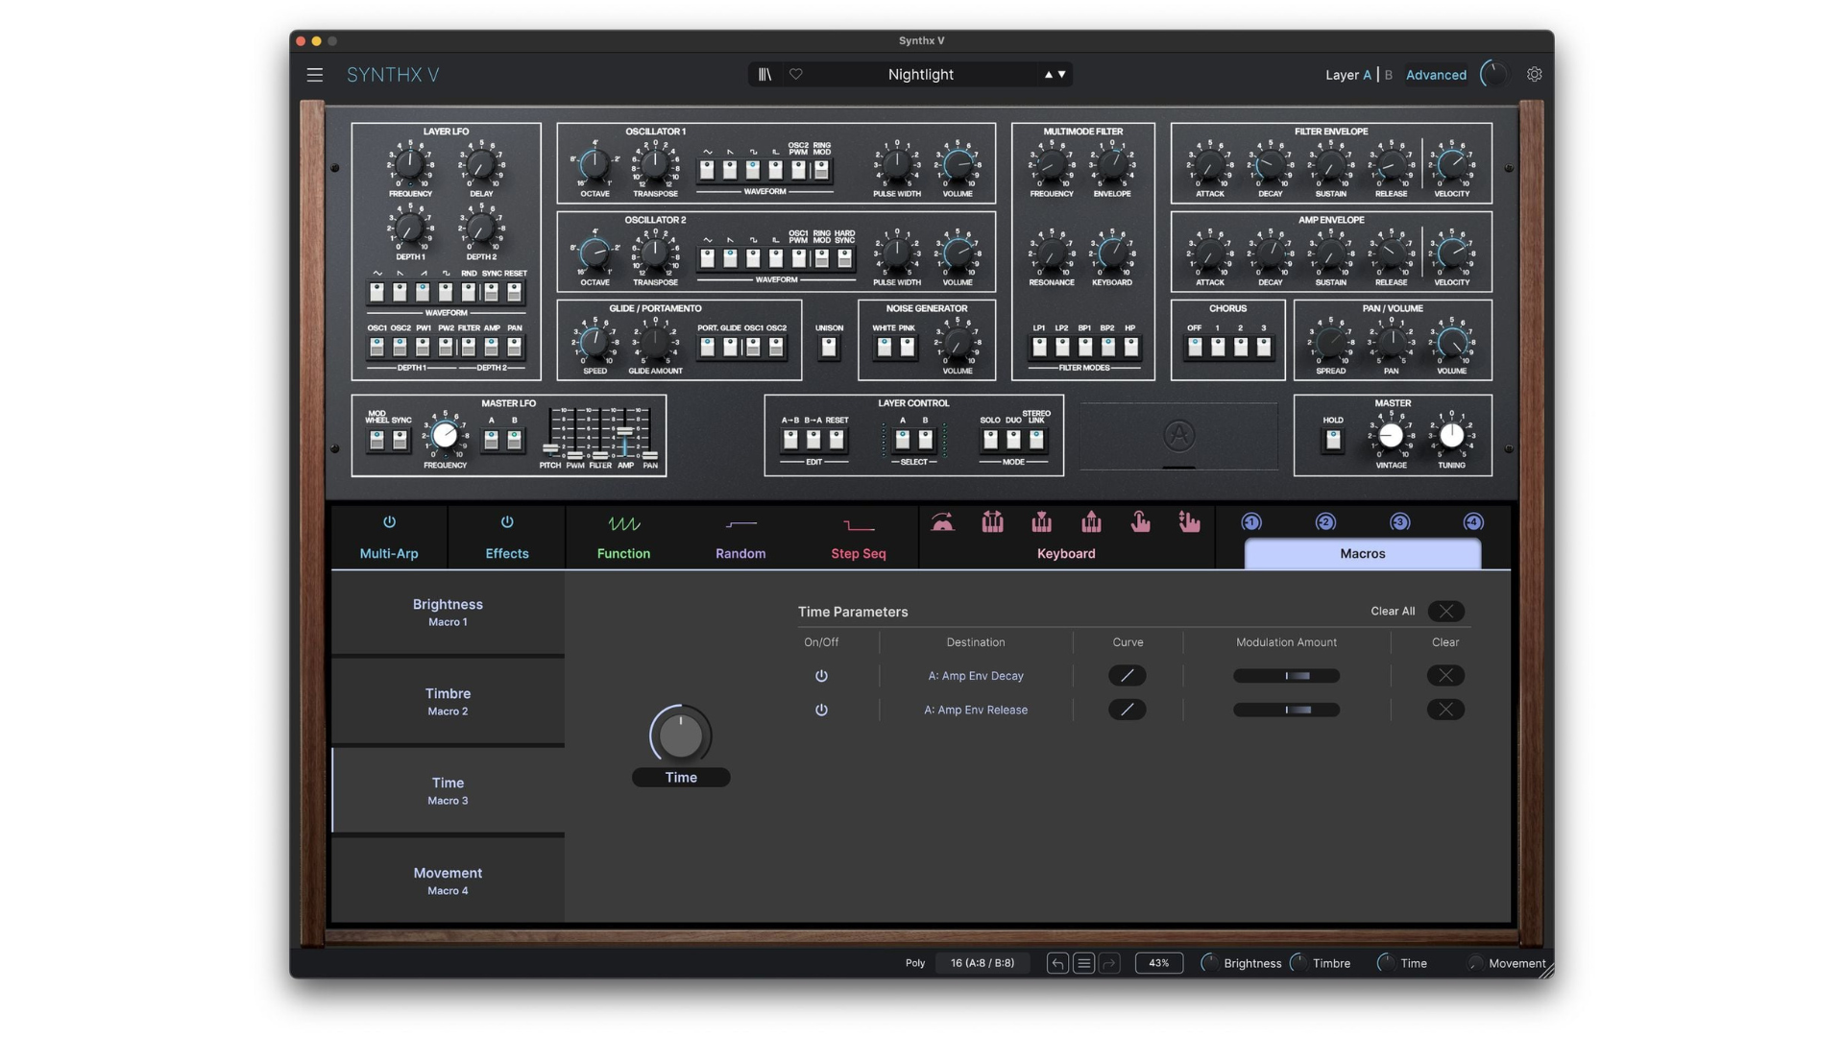Toggle the White noise switch
The height and width of the screenshot is (1037, 1844).
tap(884, 347)
